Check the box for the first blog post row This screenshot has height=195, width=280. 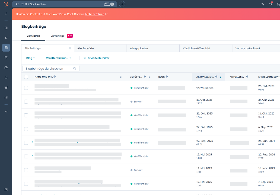click(x=26, y=88)
